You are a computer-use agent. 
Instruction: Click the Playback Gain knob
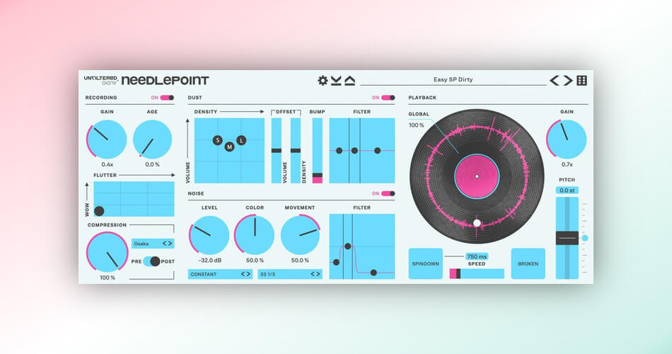coord(567,139)
